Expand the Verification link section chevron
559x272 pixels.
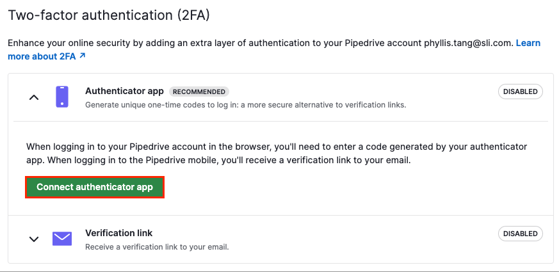[34, 239]
